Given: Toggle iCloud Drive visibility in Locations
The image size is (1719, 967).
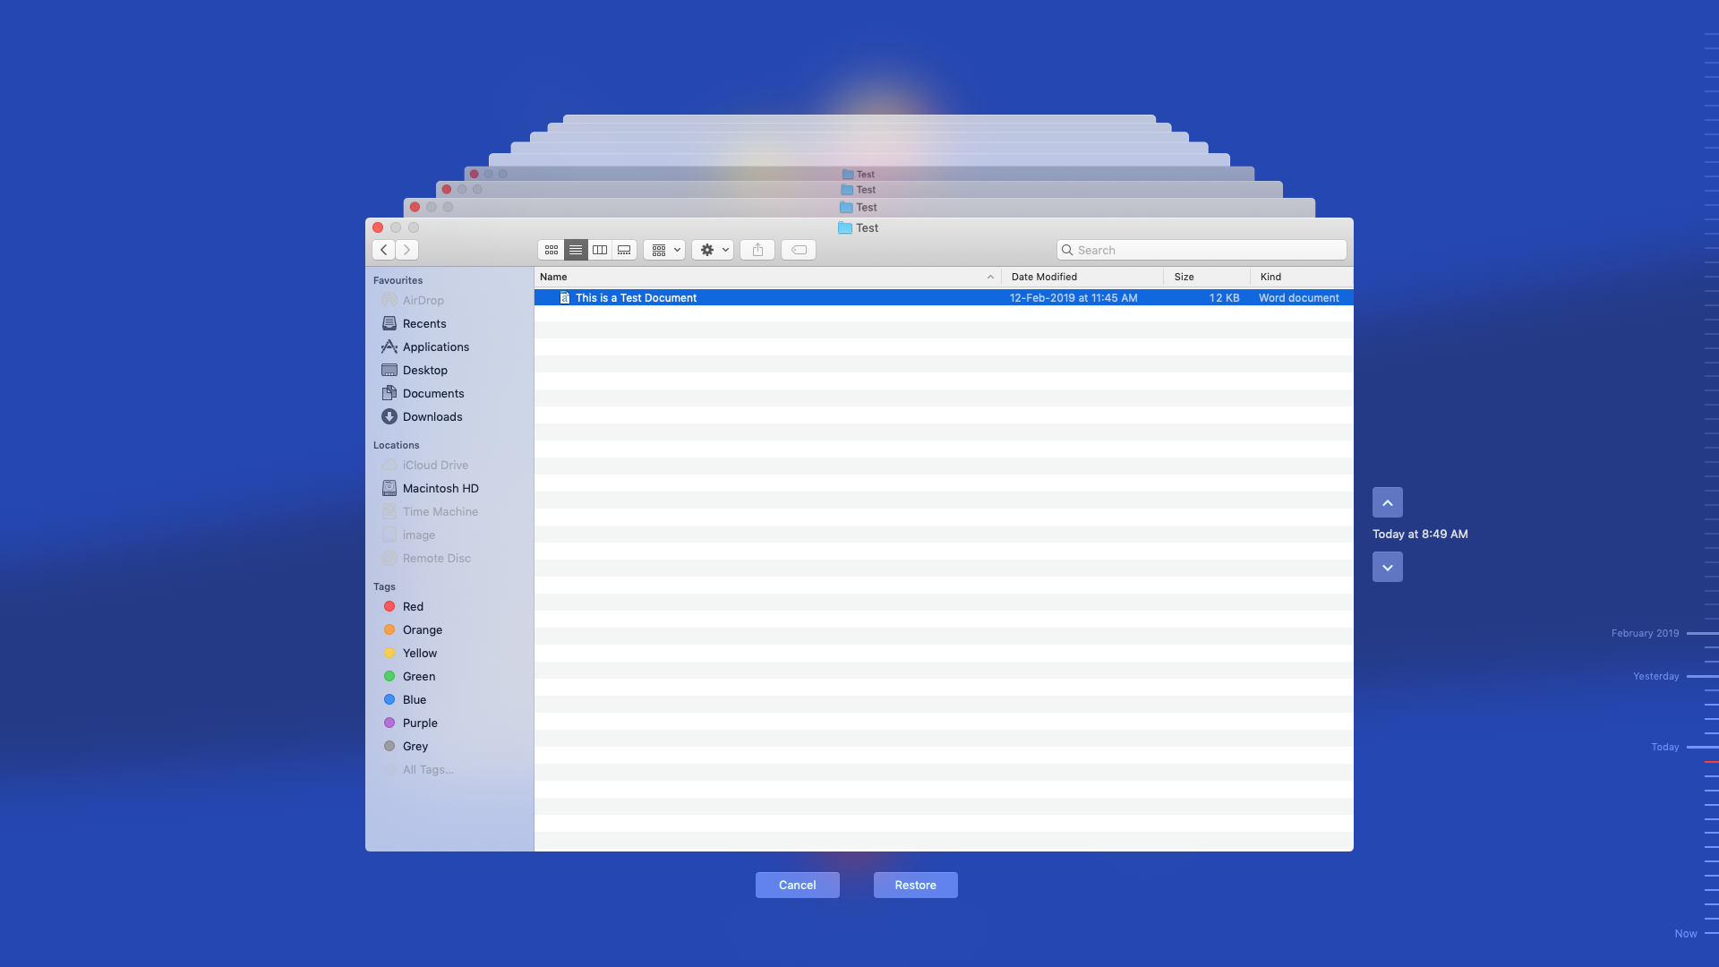Looking at the screenshot, I should coord(434,466).
